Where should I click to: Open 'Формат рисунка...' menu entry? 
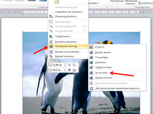pyautogui.click(x=65, y=56)
